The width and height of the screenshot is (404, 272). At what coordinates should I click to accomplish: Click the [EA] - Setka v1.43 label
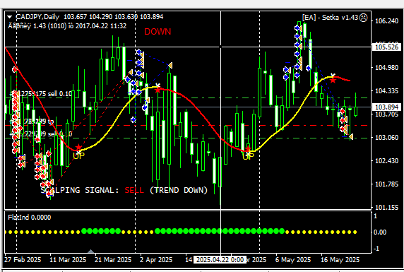330,18
